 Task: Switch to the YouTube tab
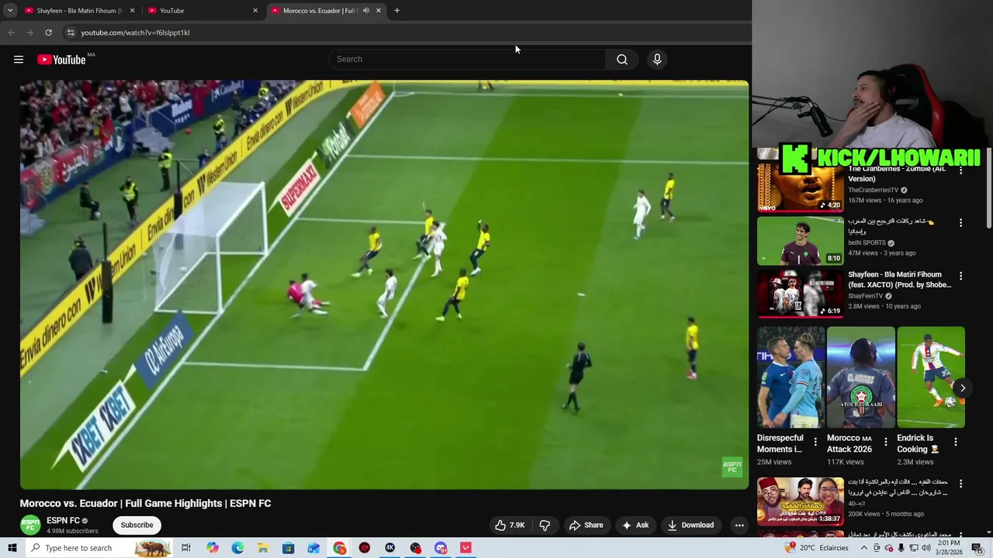(x=203, y=11)
